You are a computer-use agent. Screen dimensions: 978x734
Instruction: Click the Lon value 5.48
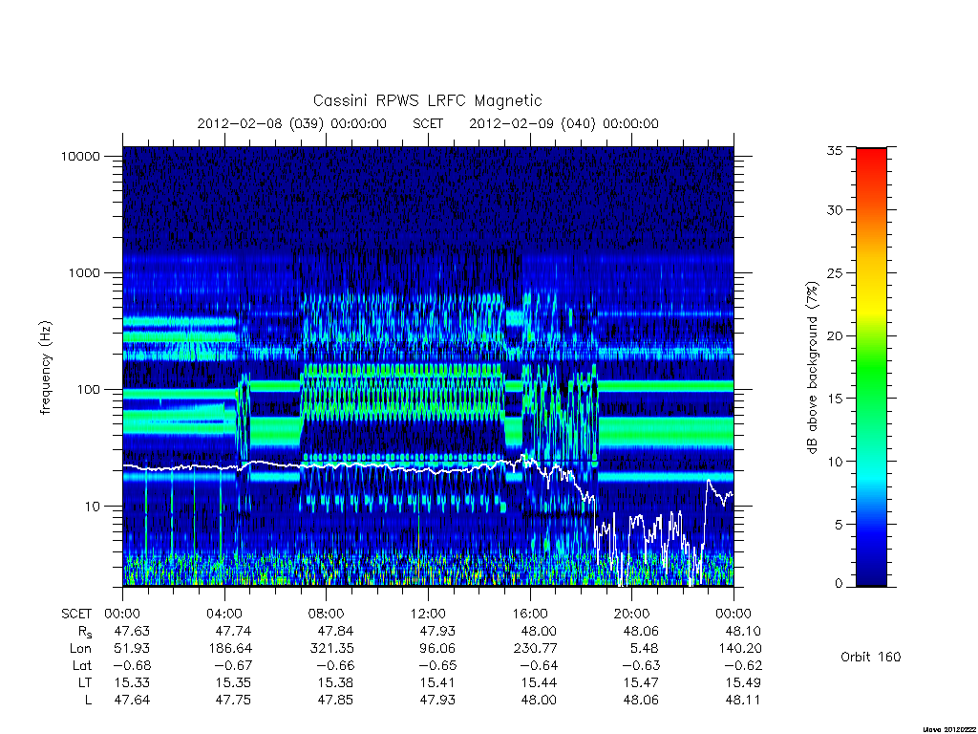coord(645,649)
